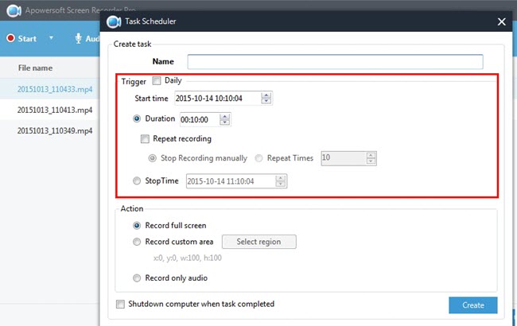Select Record full screen option

(x=137, y=226)
